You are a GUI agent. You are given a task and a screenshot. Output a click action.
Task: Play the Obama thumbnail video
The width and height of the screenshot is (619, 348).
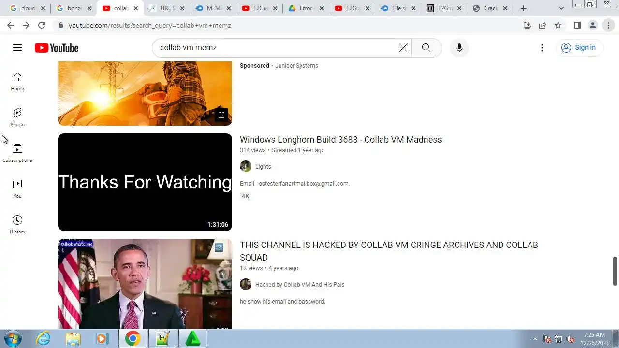(145, 284)
